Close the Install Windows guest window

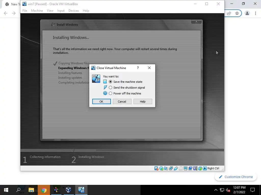[x=197, y=21]
